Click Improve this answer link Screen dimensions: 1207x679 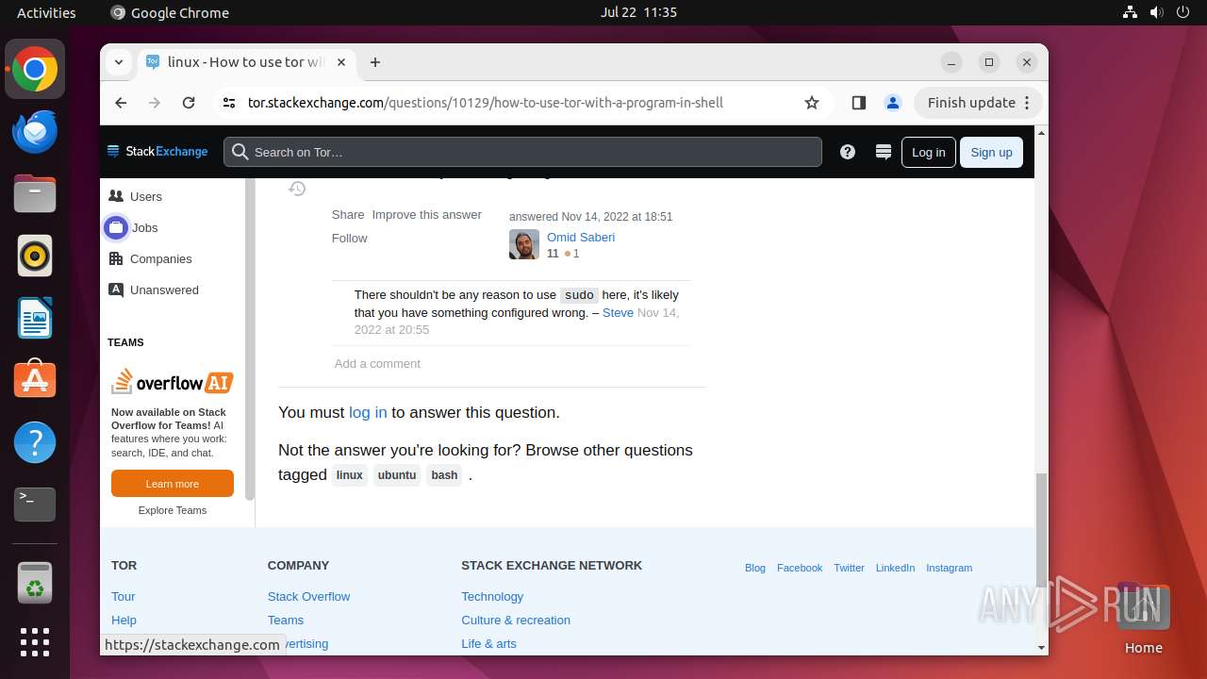426,214
